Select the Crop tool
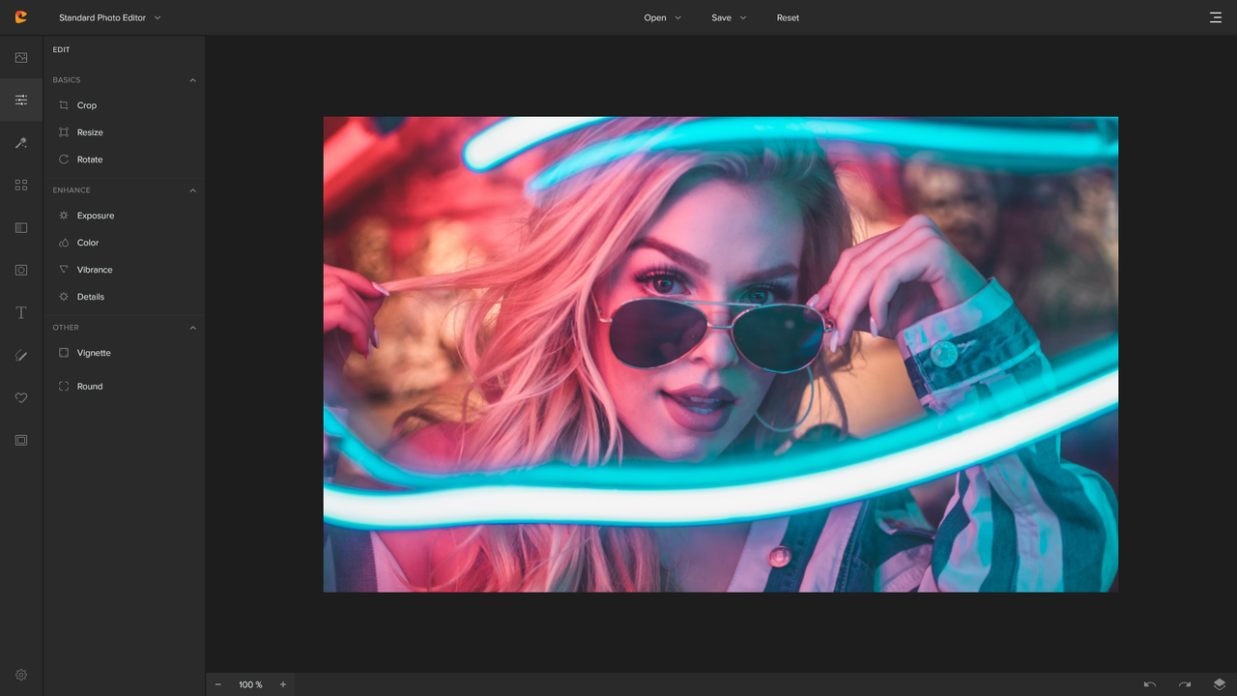The height and width of the screenshot is (696, 1237). click(87, 105)
